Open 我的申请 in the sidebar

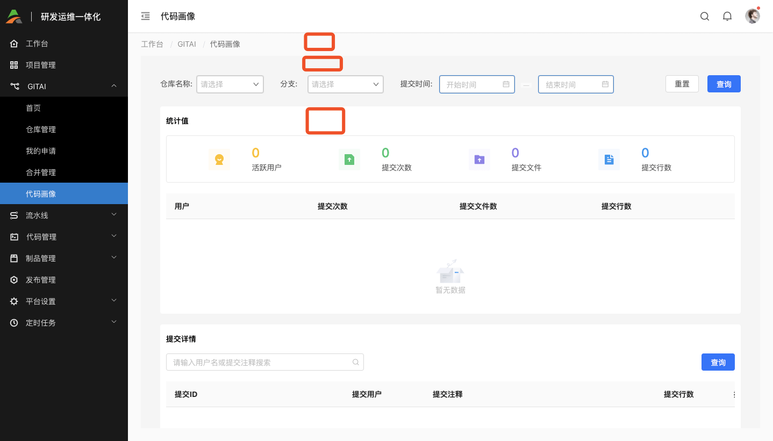click(64, 151)
